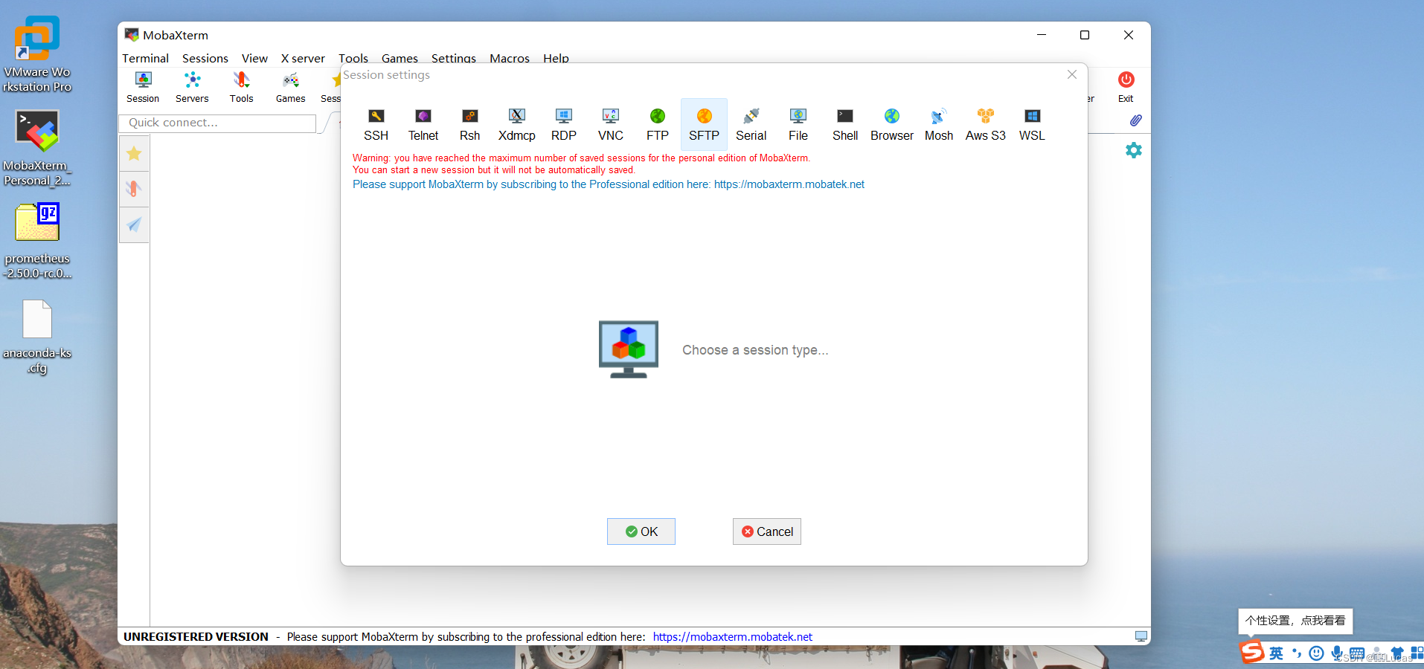Select SFTP session type
Image resolution: width=1424 pixels, height=669 pixels.
[x=704, y=124]
